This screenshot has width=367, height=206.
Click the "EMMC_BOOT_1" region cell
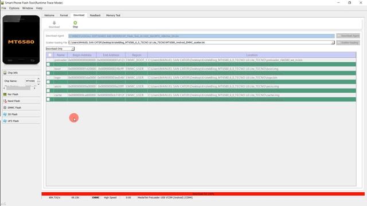coord(136,60)
